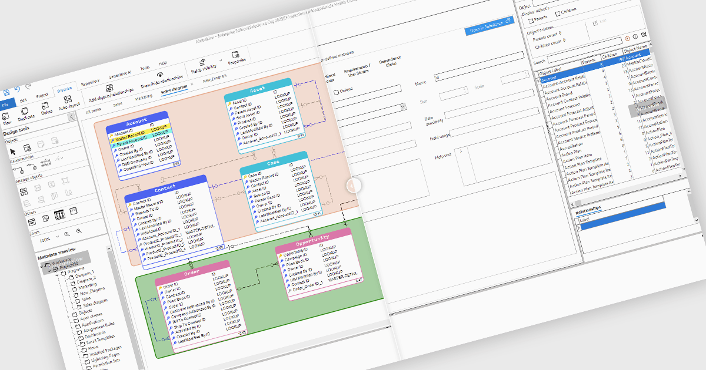Run Auto-layout on the diagram
Image resolution: width=706 pixels, height=370 pixels.
pos(69,100)
